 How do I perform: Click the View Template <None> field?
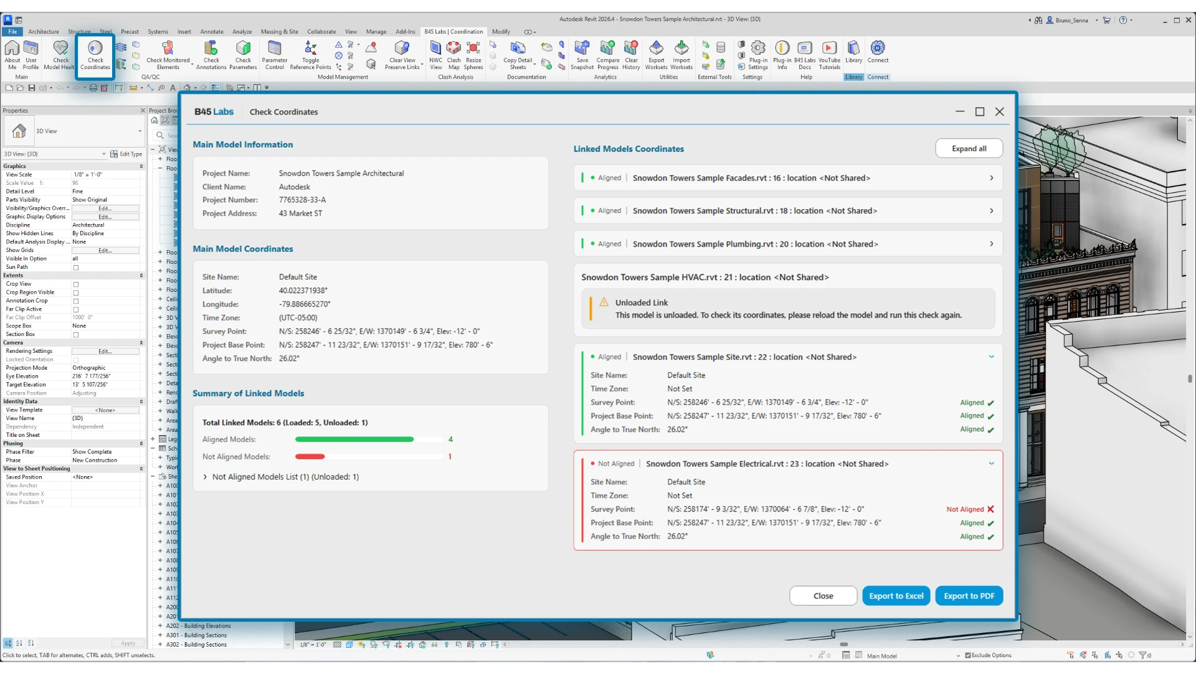coord(105,410)
